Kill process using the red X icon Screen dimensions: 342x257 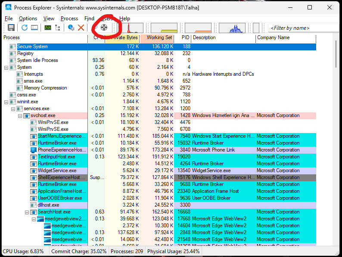tap(81, 28)
